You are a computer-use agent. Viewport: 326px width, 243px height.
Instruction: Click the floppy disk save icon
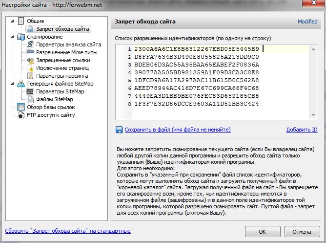(119, 130)
